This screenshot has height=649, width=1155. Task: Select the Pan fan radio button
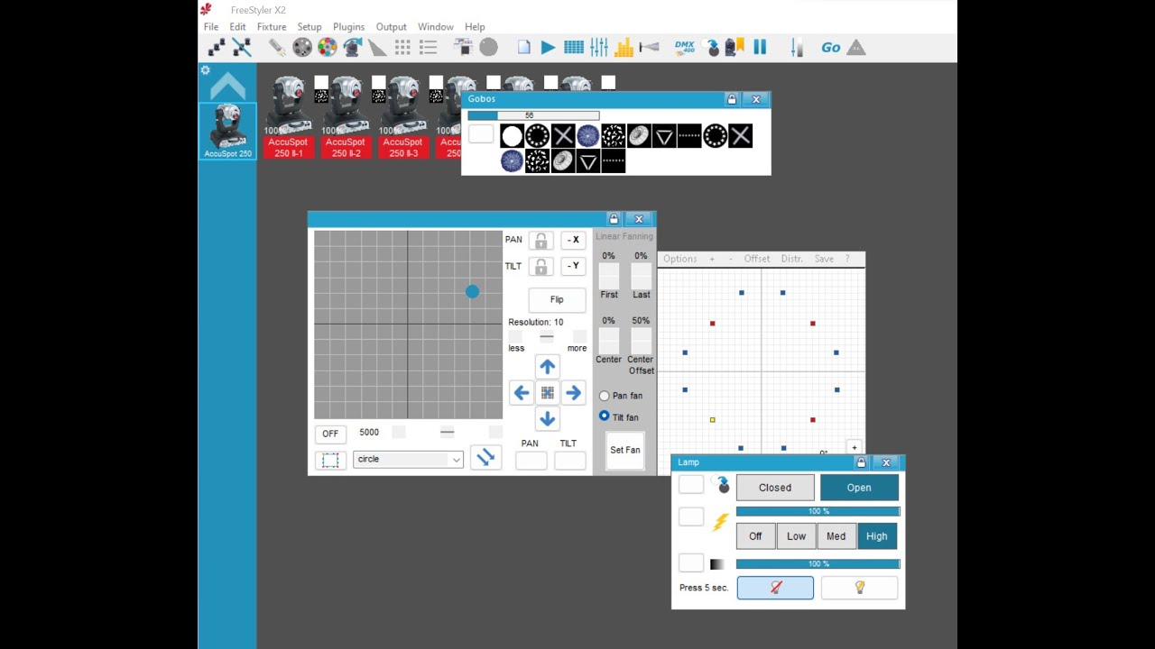click(x=605, y=396)
